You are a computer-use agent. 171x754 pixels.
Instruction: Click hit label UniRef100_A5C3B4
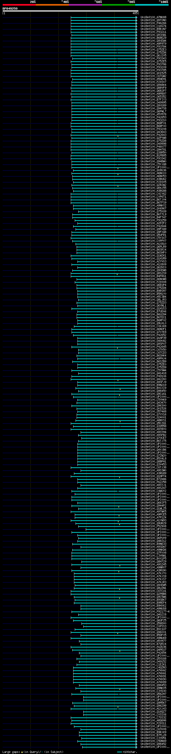pos(153,297)
